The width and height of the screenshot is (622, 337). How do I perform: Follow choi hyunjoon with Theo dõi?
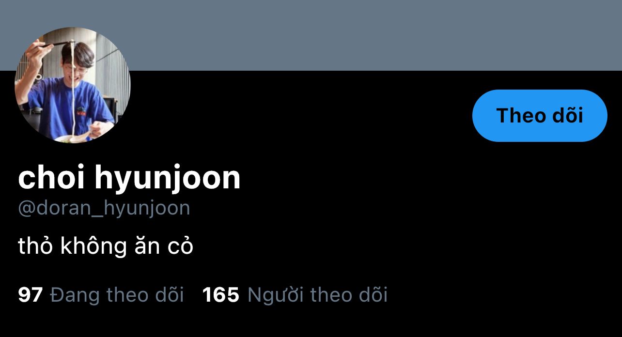pos(539,116)
